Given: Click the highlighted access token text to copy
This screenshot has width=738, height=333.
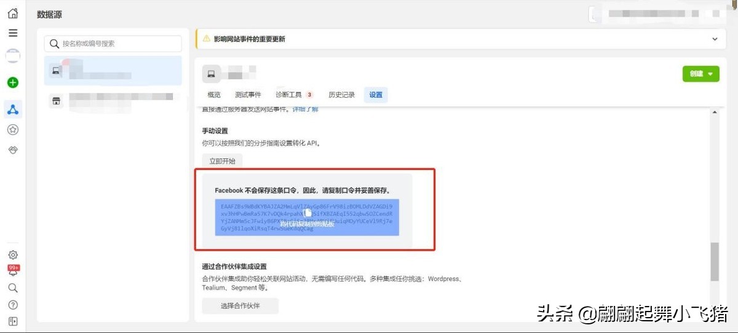Looking at the screenshot, I should [x=307, y=217].
